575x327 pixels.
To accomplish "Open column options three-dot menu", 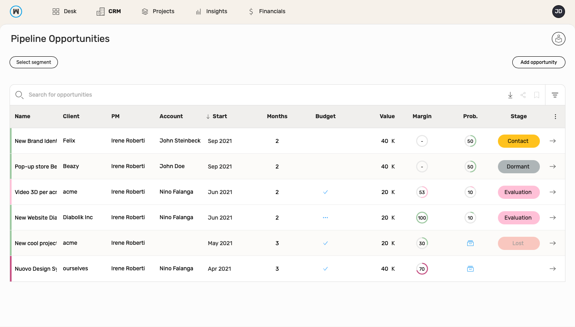I will 555,117.
